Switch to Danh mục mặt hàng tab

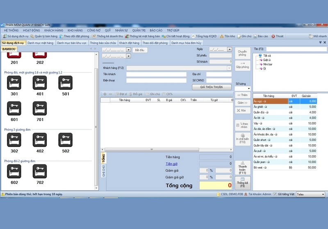coord(40,43)
